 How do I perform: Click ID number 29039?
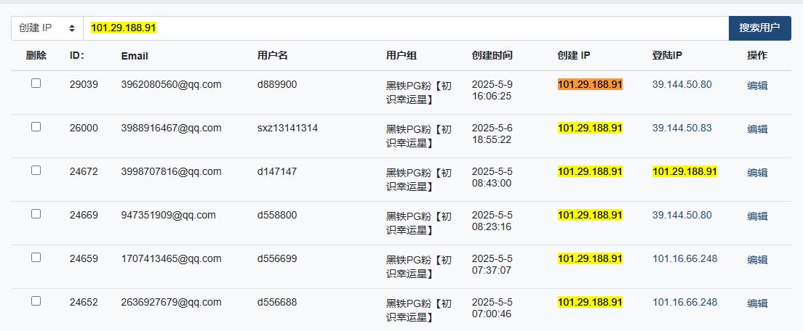pyautogui.click(x=84, y=84)
